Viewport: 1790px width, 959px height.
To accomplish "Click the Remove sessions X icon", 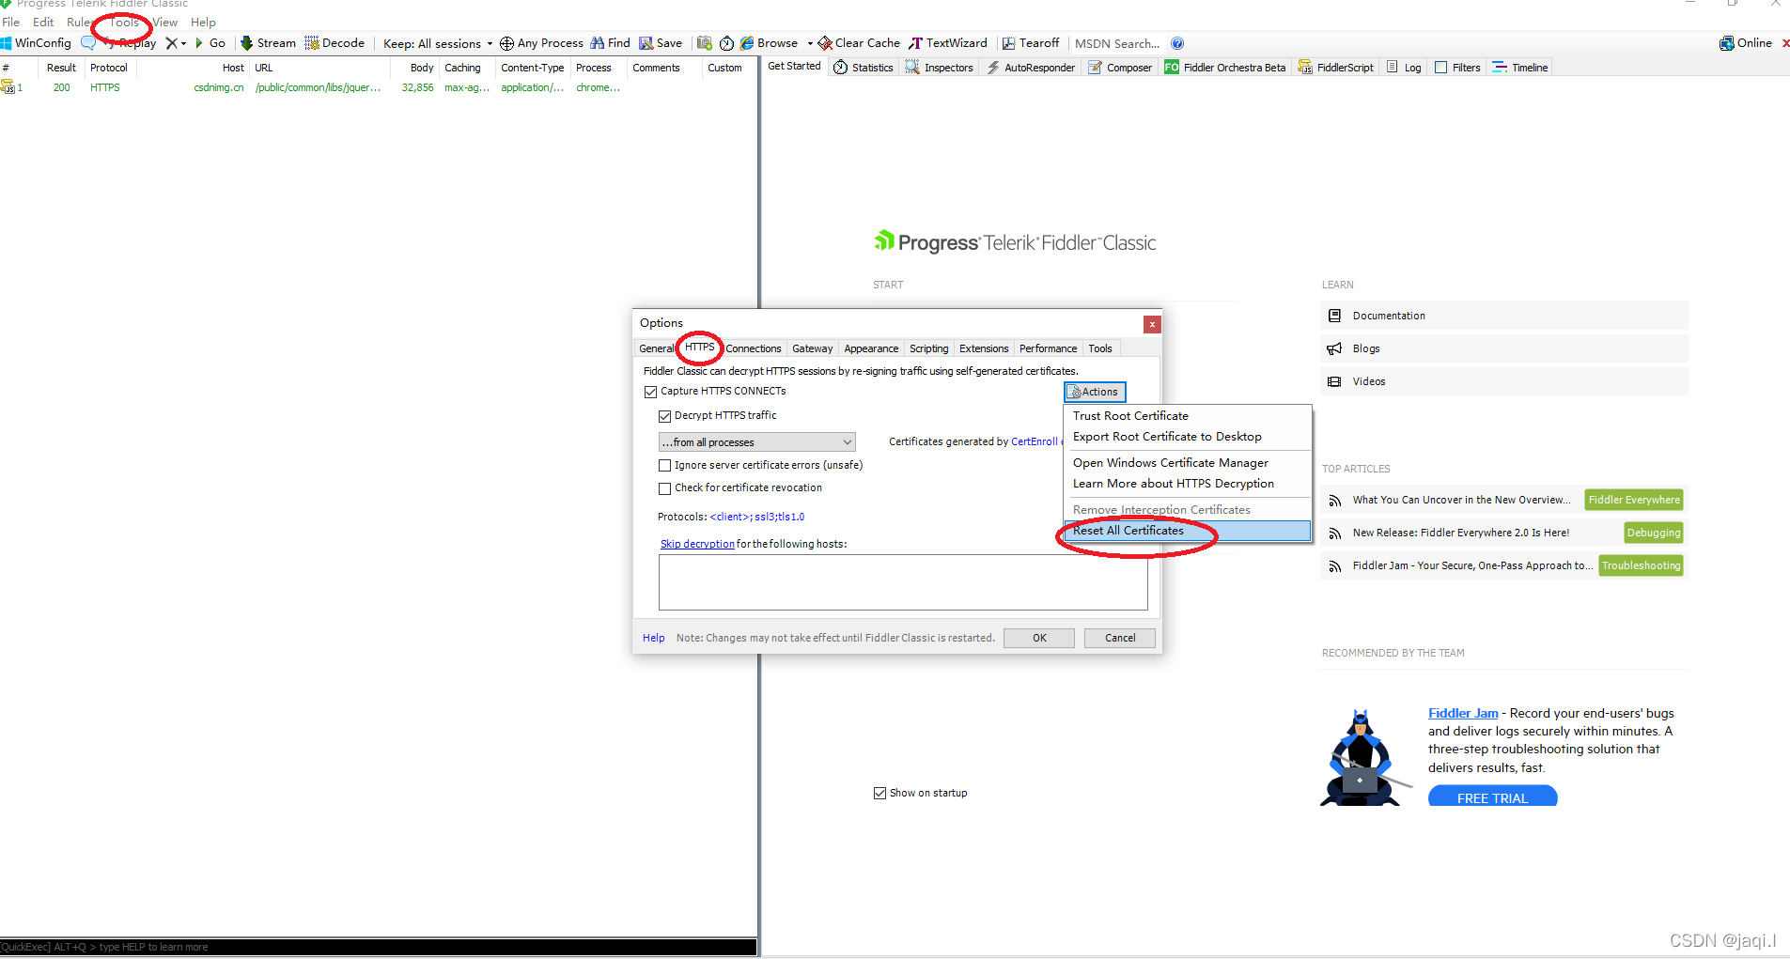I will coord(171,43).
